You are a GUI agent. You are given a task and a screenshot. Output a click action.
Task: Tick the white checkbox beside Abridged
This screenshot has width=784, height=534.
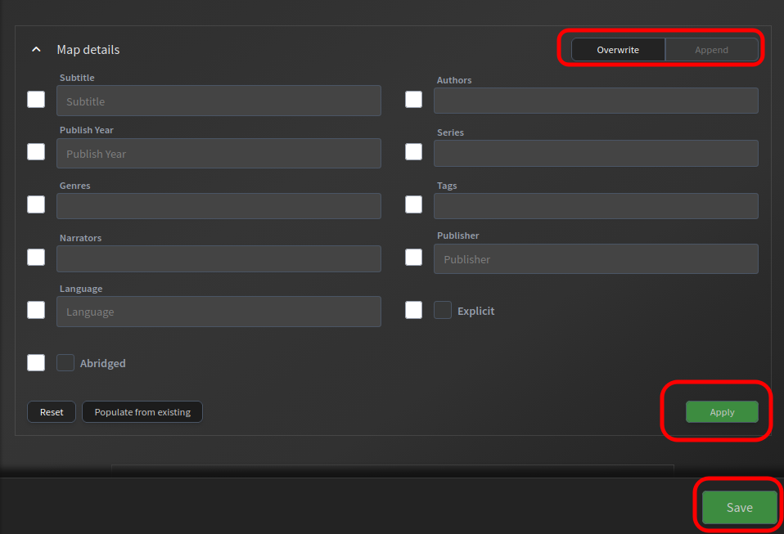point(36,362)
